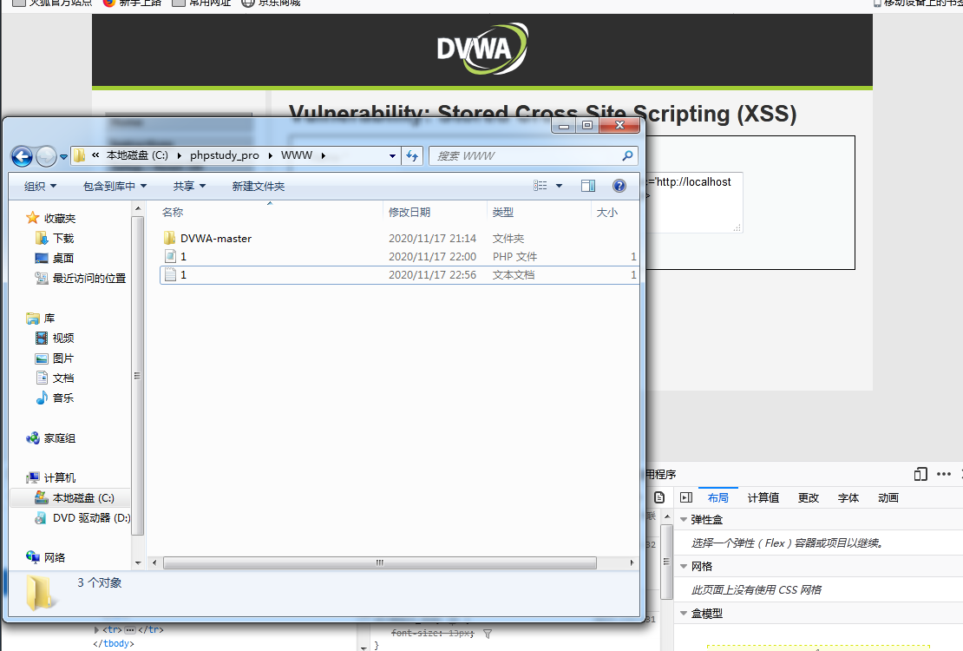This screenshot has width=963, height=651.
Task: Click the devtools page document icon
Action: click(659, 497)
